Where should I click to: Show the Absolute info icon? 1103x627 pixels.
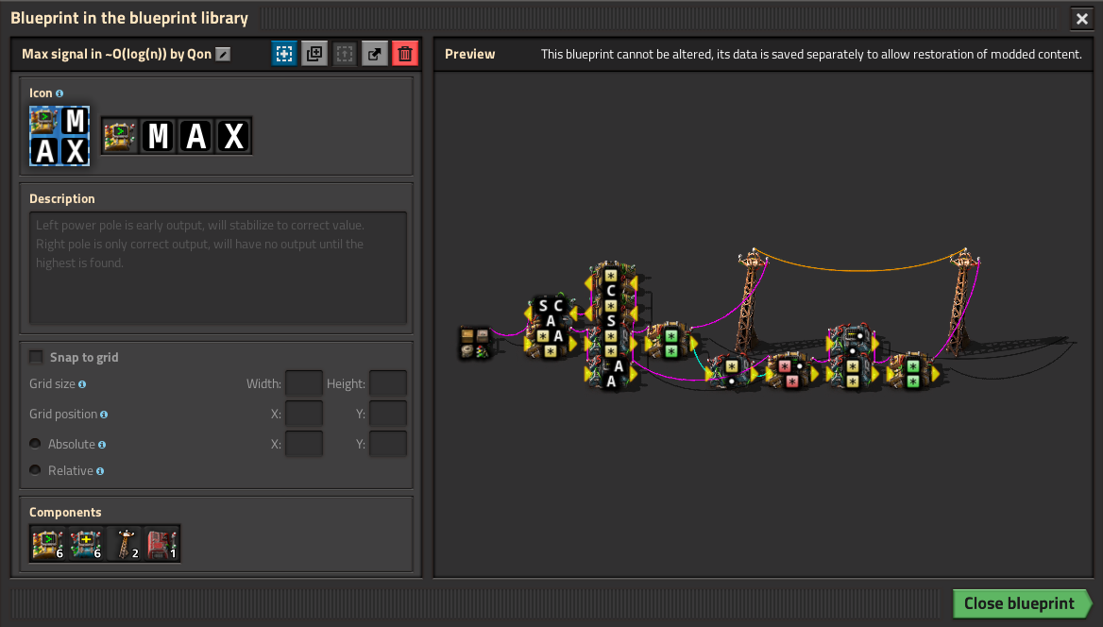[x=102, y=445]
